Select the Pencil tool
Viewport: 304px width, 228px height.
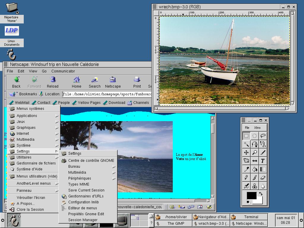246,178
